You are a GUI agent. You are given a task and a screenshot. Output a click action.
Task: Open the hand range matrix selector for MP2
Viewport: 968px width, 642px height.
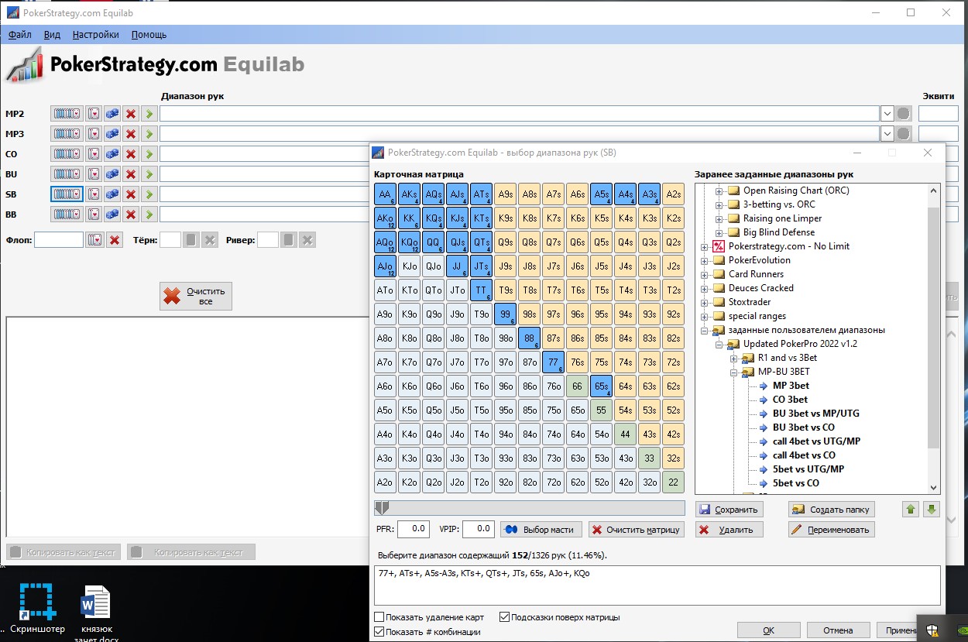(x=67, y=114)
